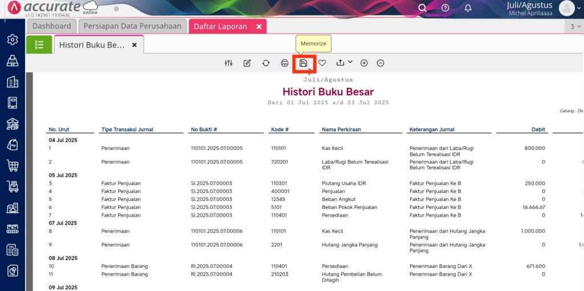
Task: Open the user profile avatar
Action: pos(567,9)
